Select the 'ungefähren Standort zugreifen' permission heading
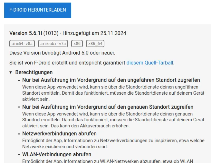Image resolution: width=211 pixels, height=163 pixels. click(111, 80)
